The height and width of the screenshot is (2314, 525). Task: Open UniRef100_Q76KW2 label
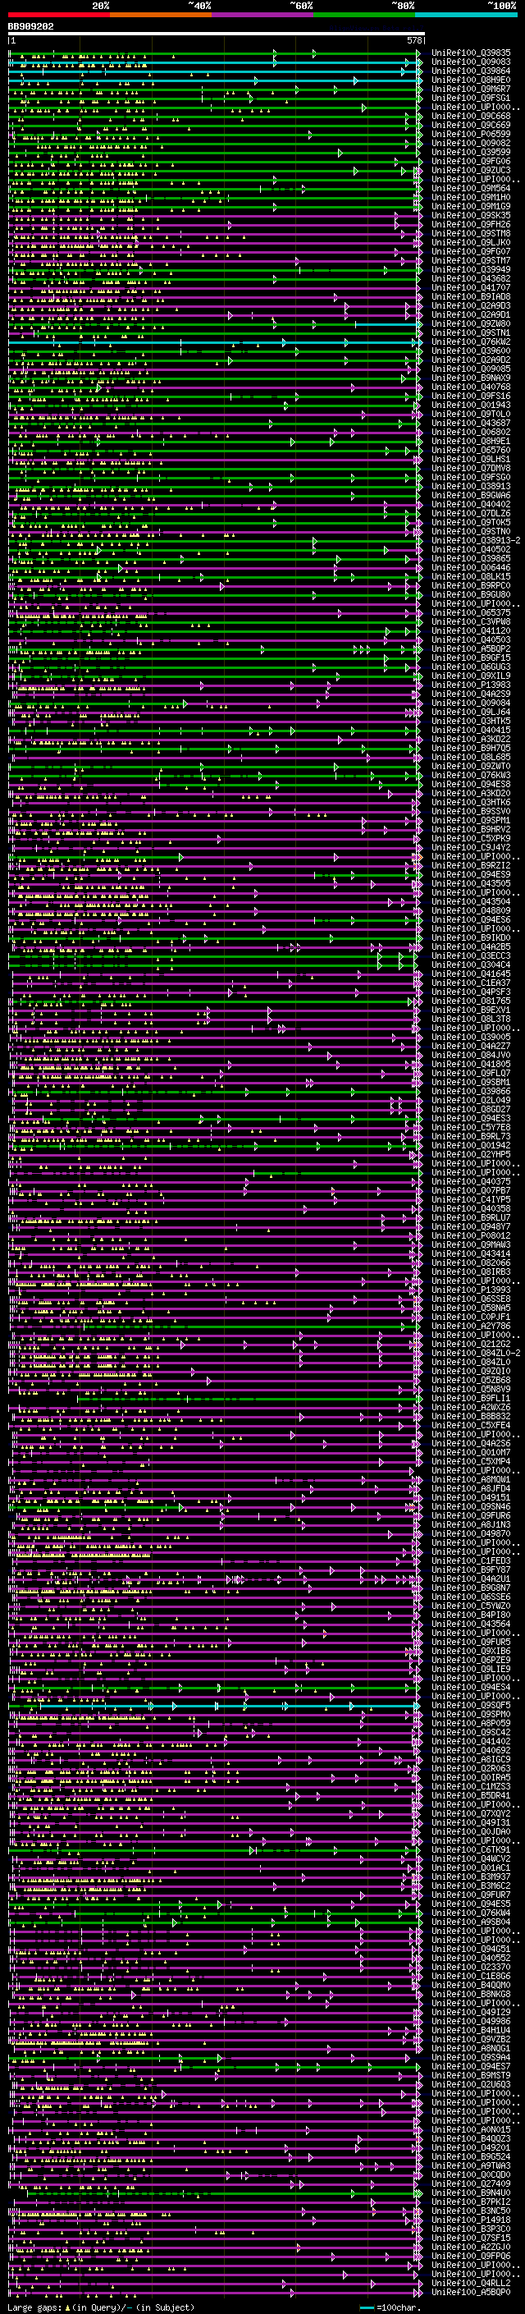pos(471,341)
